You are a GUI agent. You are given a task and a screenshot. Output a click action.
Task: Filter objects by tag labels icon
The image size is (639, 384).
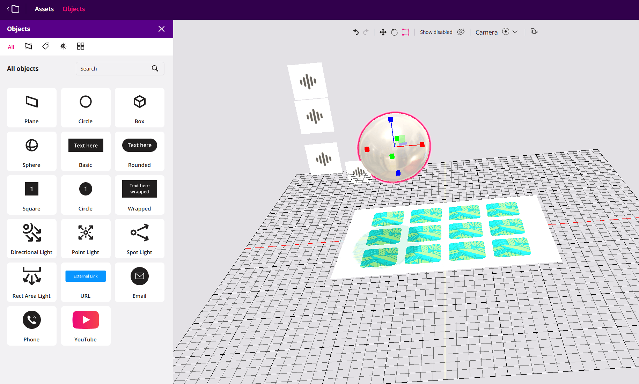[x=46, y=46]
